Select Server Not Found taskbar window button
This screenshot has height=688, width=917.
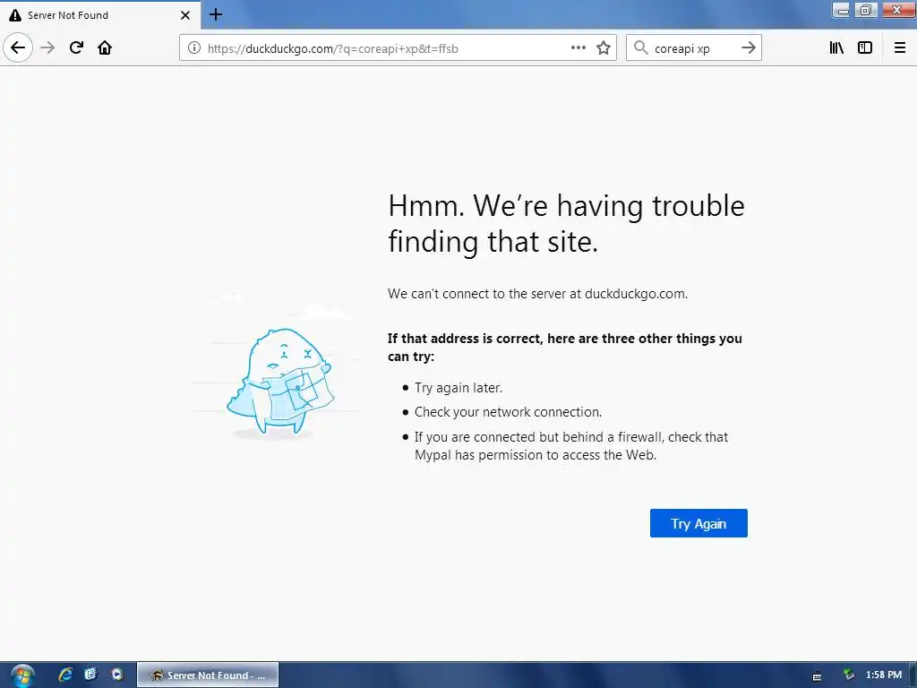point(208,675)
